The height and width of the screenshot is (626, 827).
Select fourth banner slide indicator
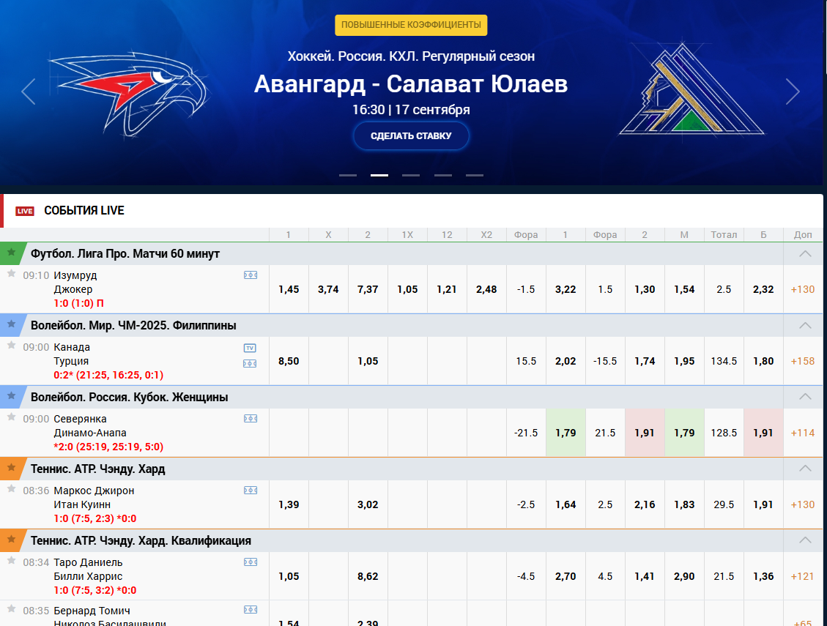(x=443, y=175)
